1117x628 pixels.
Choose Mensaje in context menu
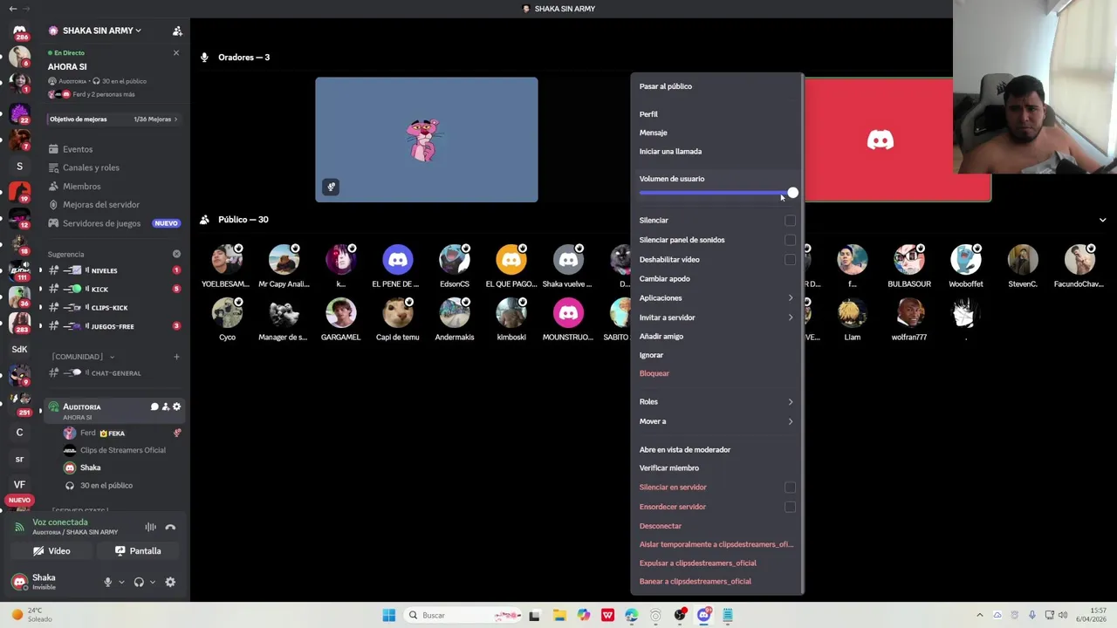tap(653, 133)
